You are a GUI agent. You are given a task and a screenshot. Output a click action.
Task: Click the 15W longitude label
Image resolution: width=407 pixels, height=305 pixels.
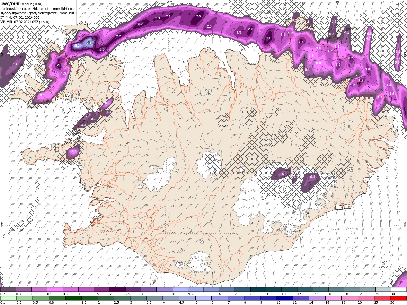(337, 2)
